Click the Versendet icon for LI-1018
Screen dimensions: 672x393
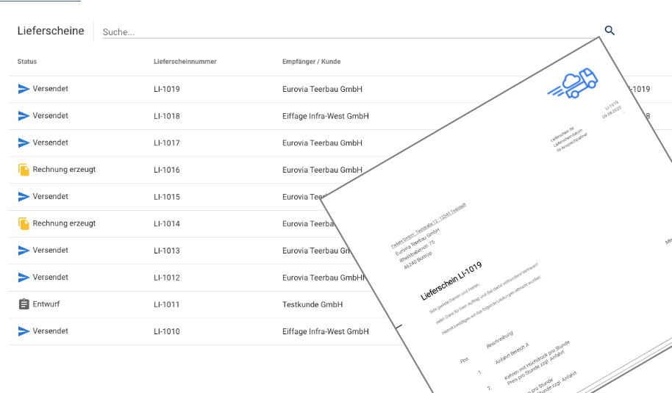[24, 116]
